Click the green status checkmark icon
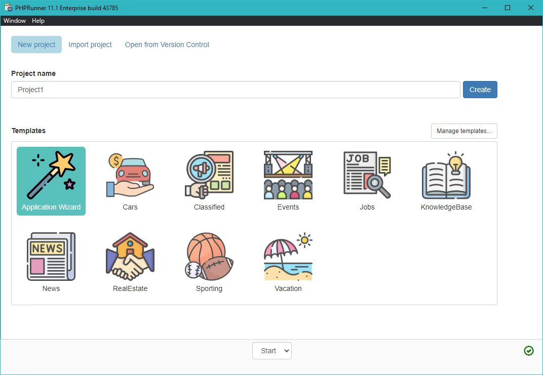The image size is (543, 375). (x=528, y=351)
